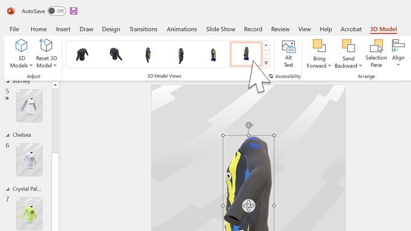Click the 3D rotate control on the jersey
The height and width of the screenshot is (231, 411).
click(248, 205)
